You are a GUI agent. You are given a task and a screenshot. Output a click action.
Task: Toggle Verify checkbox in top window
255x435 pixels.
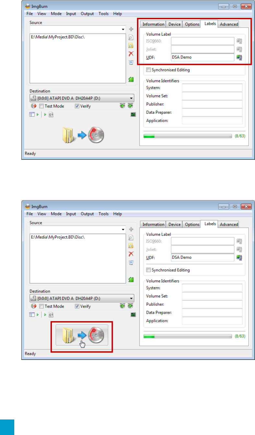pyautogui.click(x=77, y=106)
